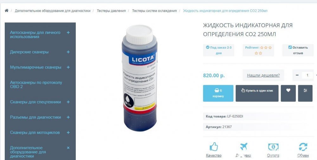317x160 pixels.
Task: Click the quantity input field
Action: [x=307, y=75]
